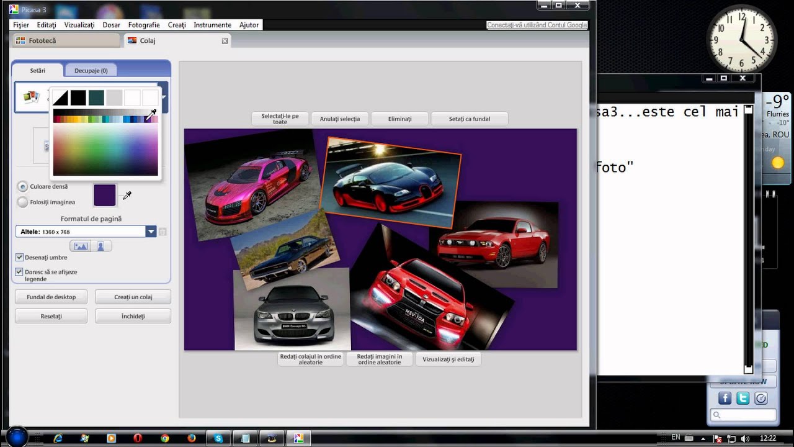Click the Închideți button
Image resolution: width=794 pixels, height=447 pixels.
133,316
